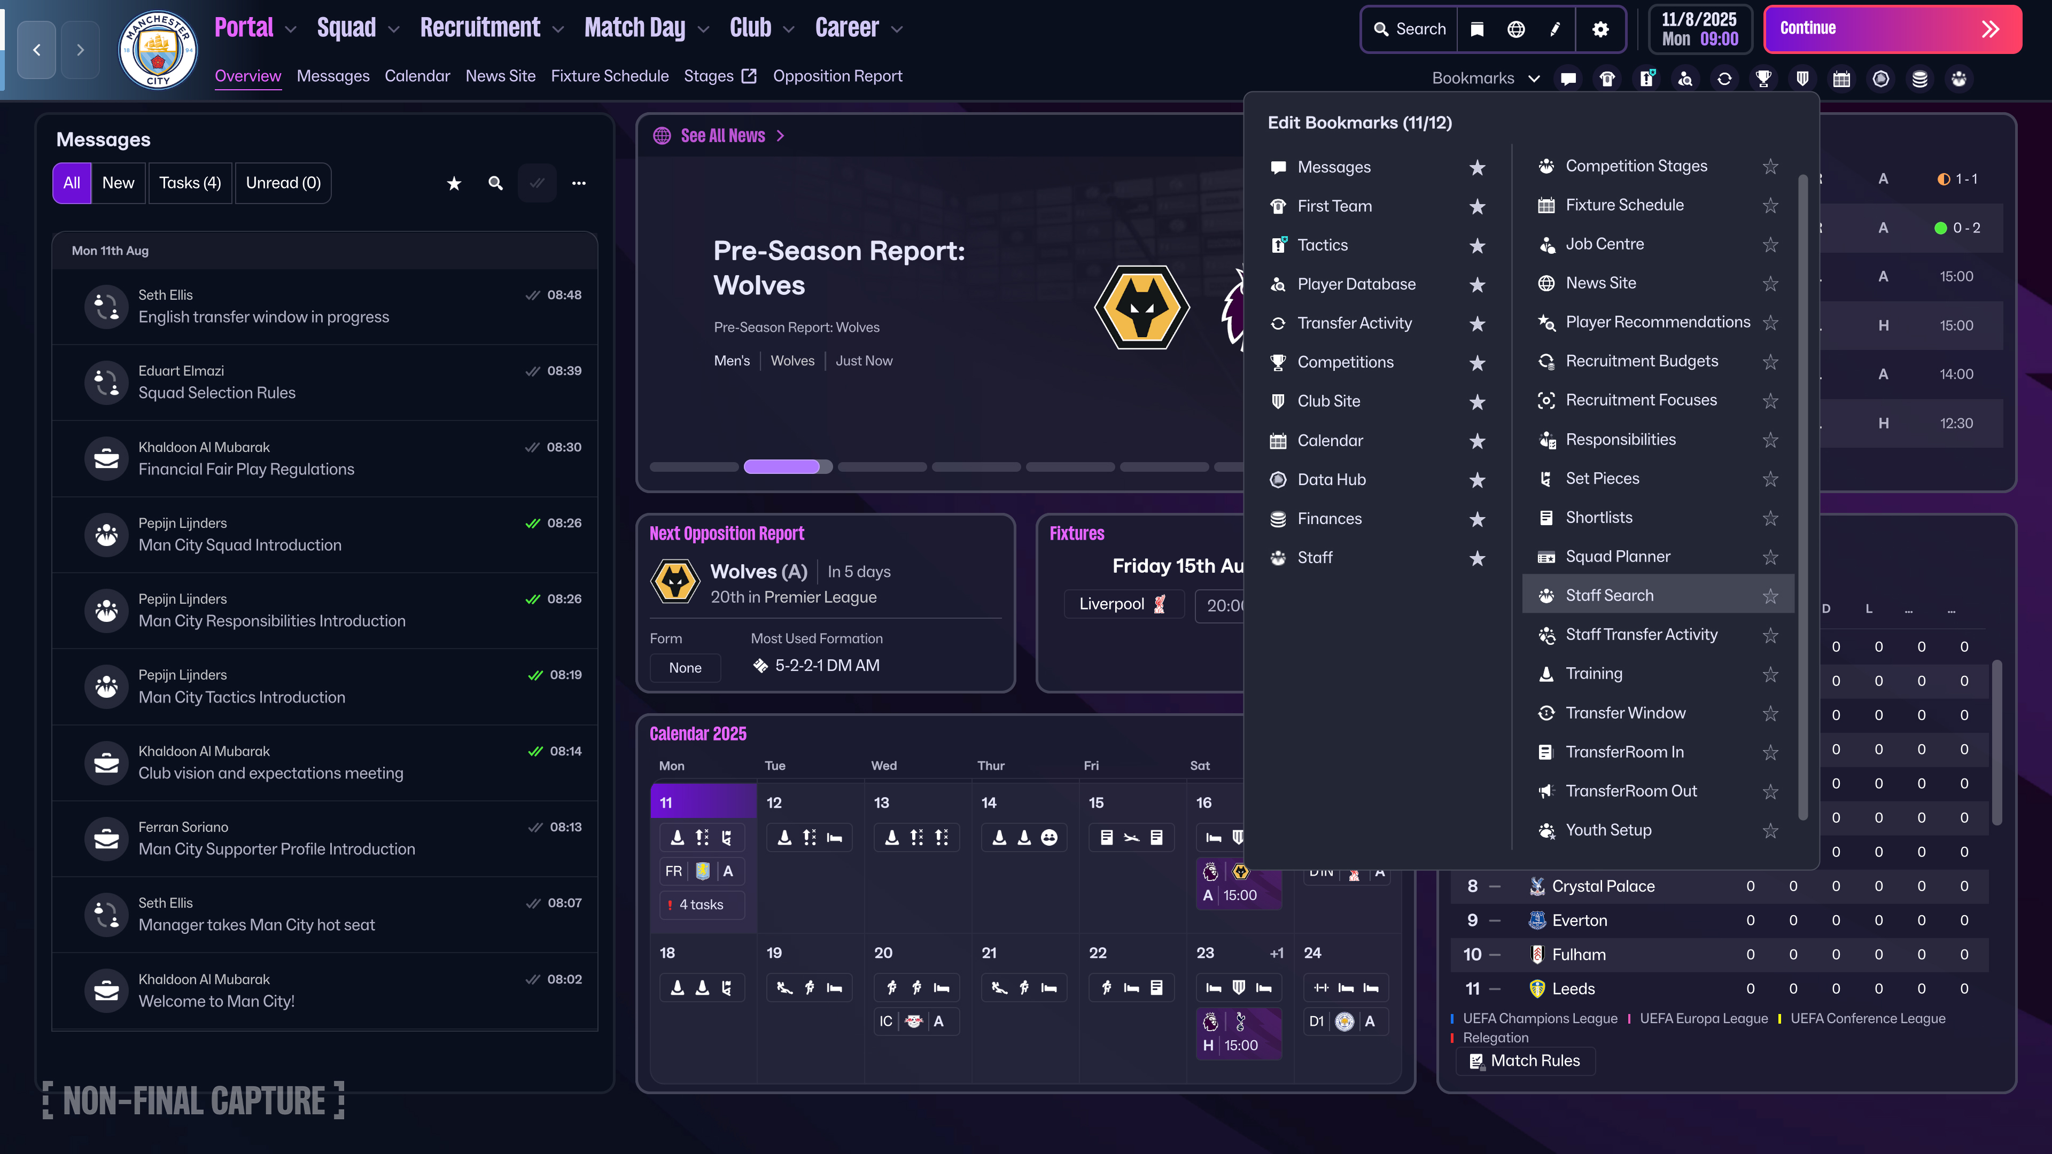This screenshot has width=2052, height=1154.
Task: Click the Tactics bookmark icon in toolbar
Action: [1646, 79]
